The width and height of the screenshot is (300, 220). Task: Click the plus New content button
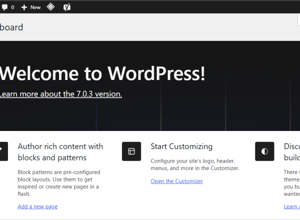[31, 7]
